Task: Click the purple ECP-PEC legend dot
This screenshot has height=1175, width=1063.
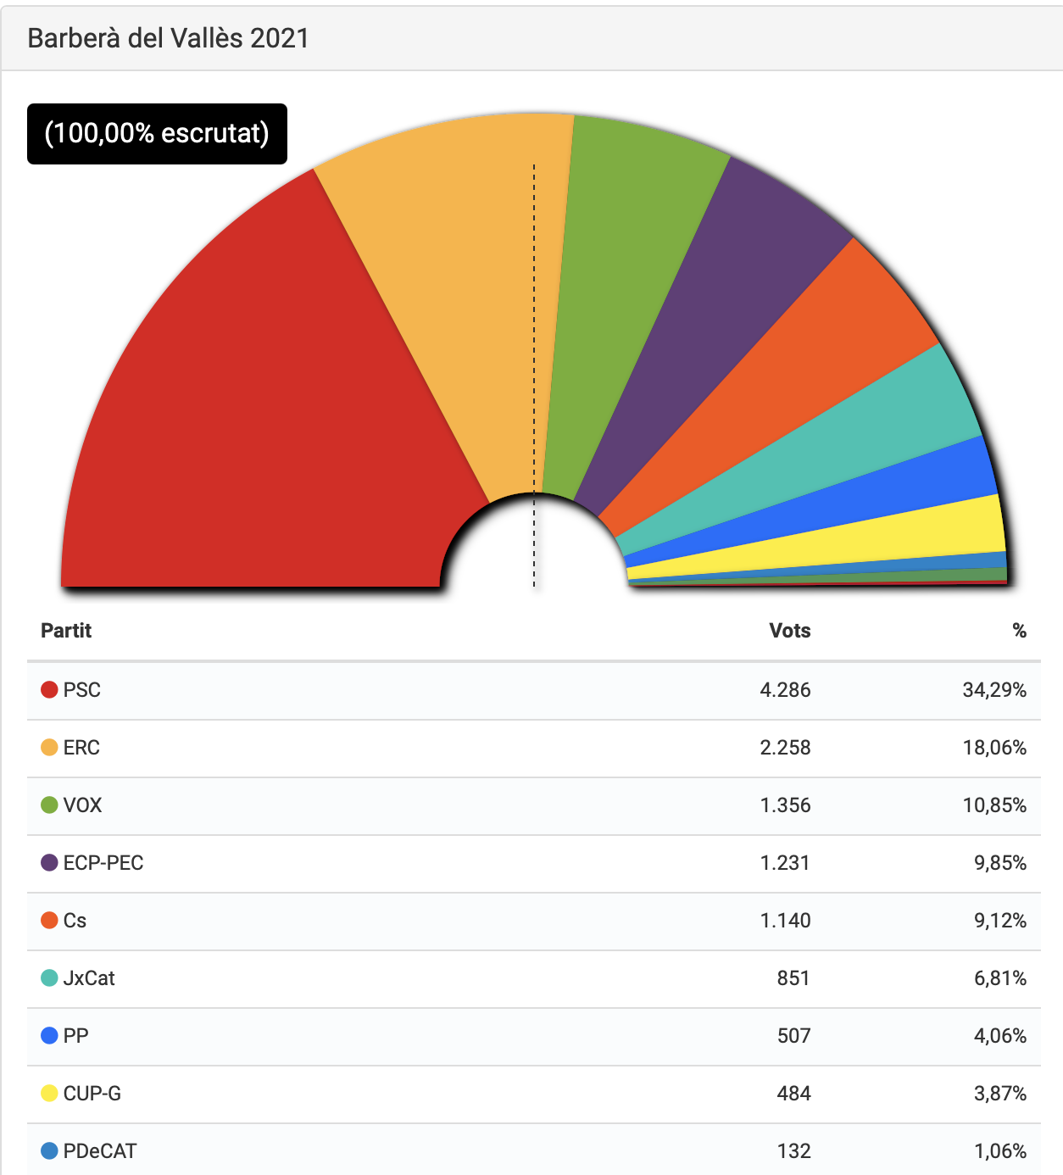Action: (49, 863)
